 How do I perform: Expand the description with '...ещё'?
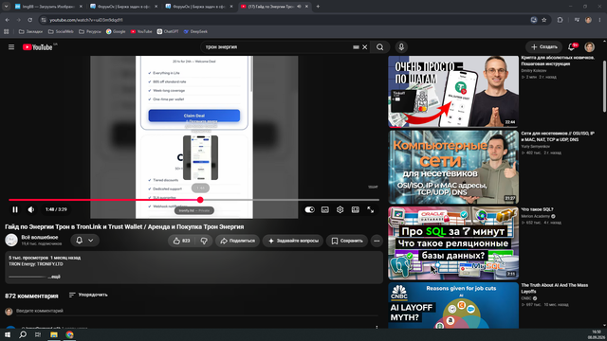click(54, 277)
